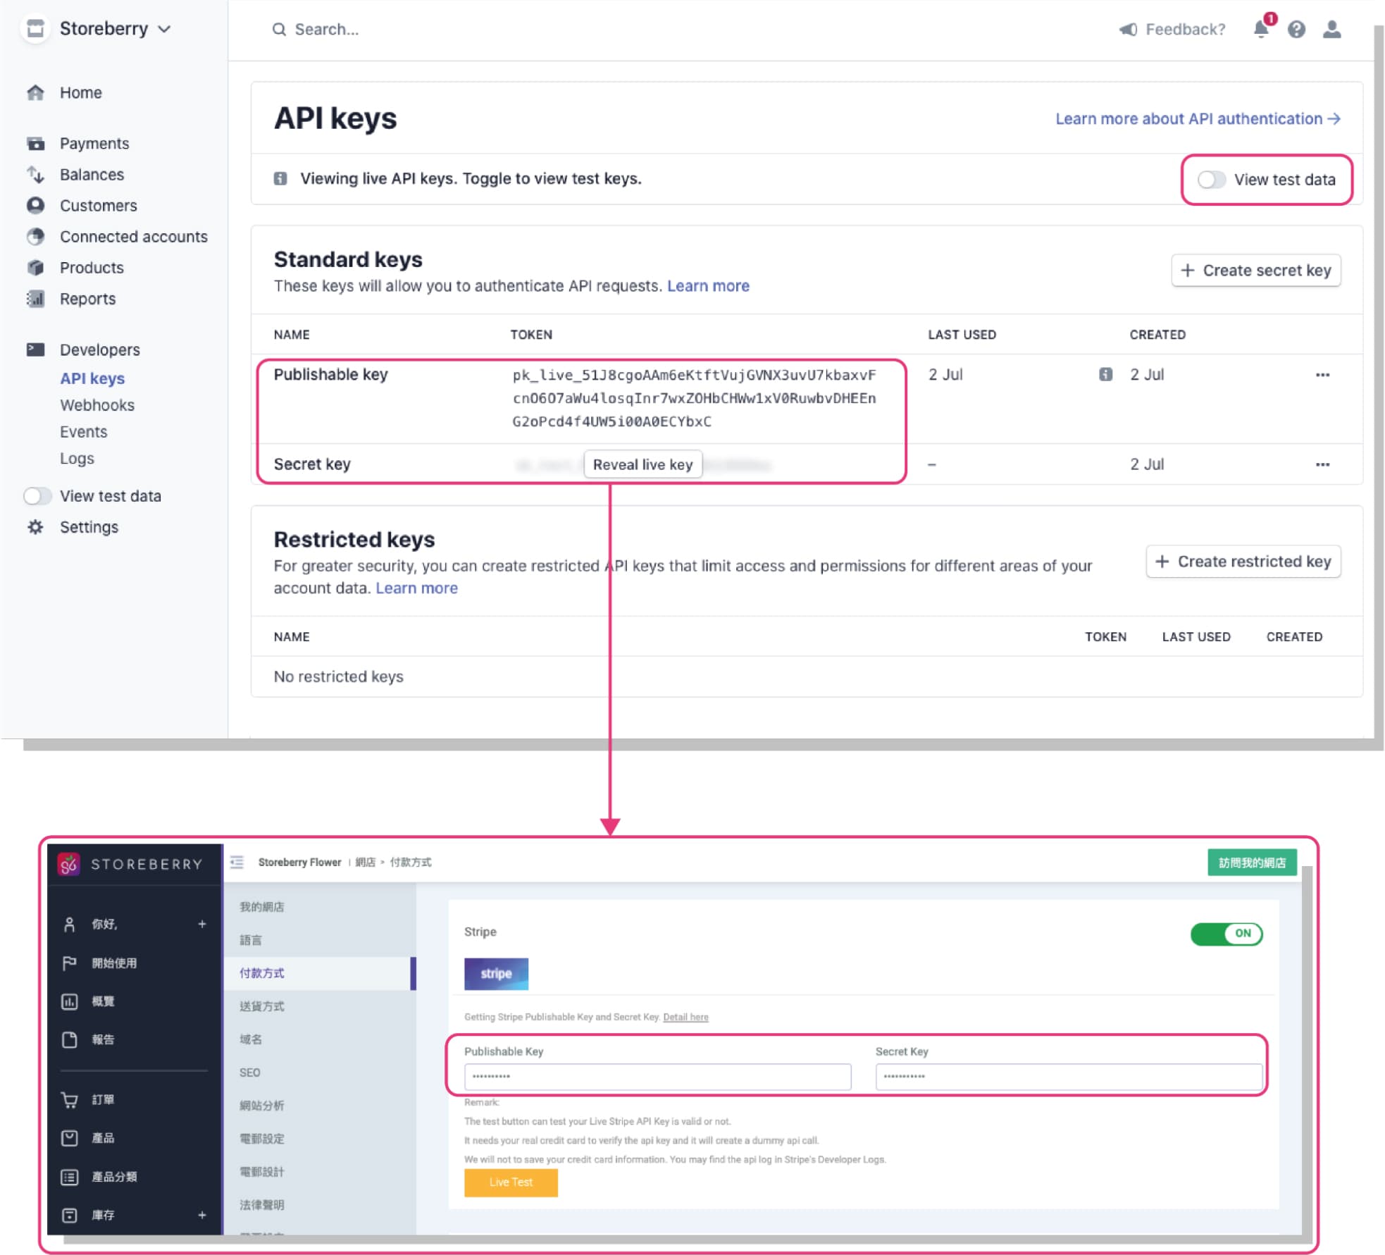Open the notifications bell icon
Image resolution: width=1385 pixels, height=1255 pixels.
coord(1261,29)
